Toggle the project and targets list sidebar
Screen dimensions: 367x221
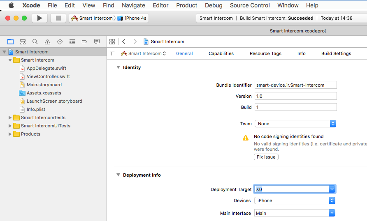[x=113, y=53]
